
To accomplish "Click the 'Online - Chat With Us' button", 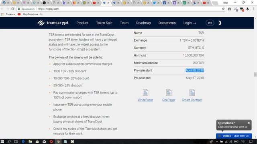I will pyautogui.click(x=234, y=136).
